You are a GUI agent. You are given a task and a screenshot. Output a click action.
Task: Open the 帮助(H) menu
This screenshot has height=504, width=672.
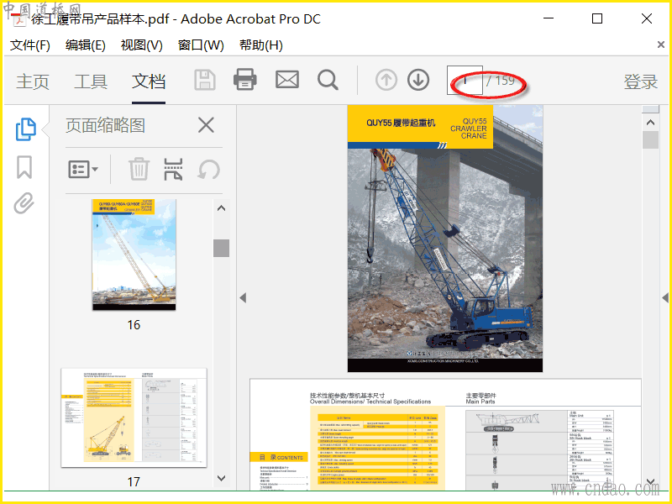click(260, 45)
